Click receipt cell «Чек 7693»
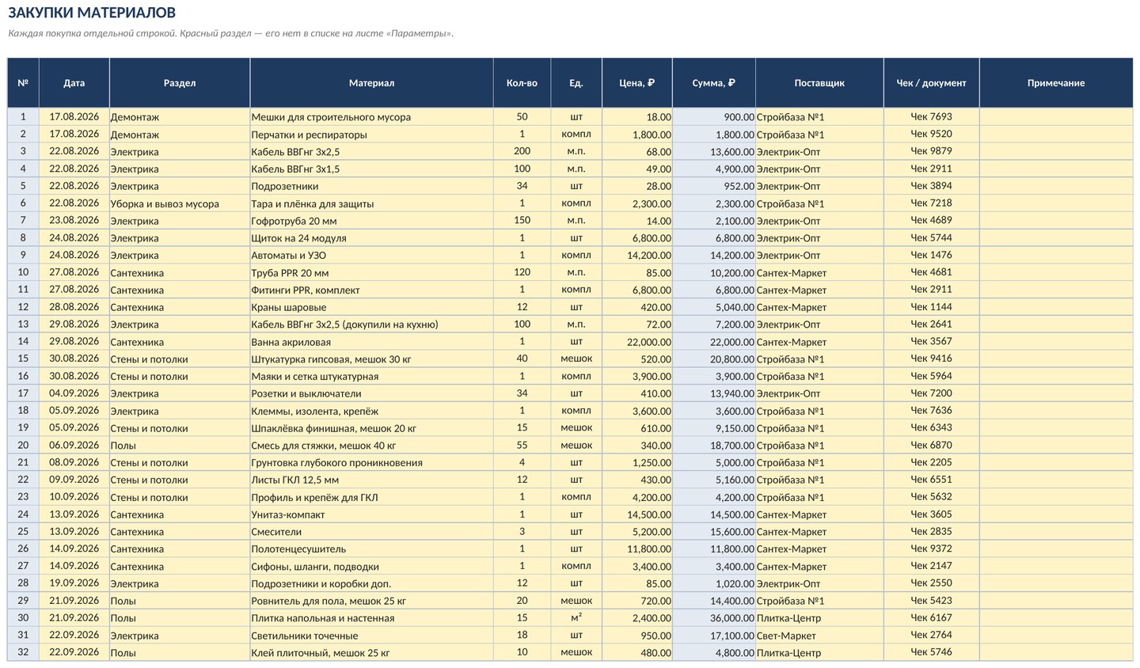The width and height of the screenshot is (1140, 668). click(x=931, y=116)
